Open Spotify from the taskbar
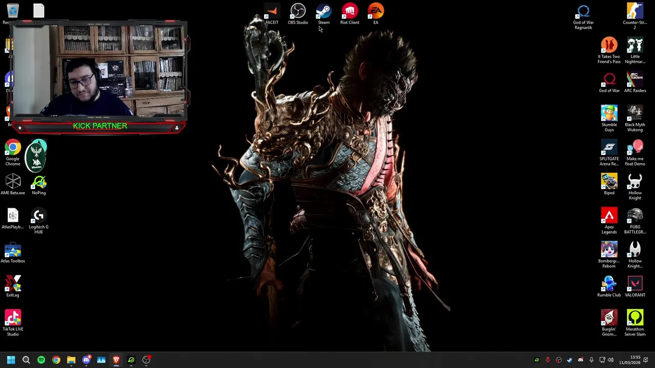The height and width of the screenshot is (368, 655). (41, 360)
